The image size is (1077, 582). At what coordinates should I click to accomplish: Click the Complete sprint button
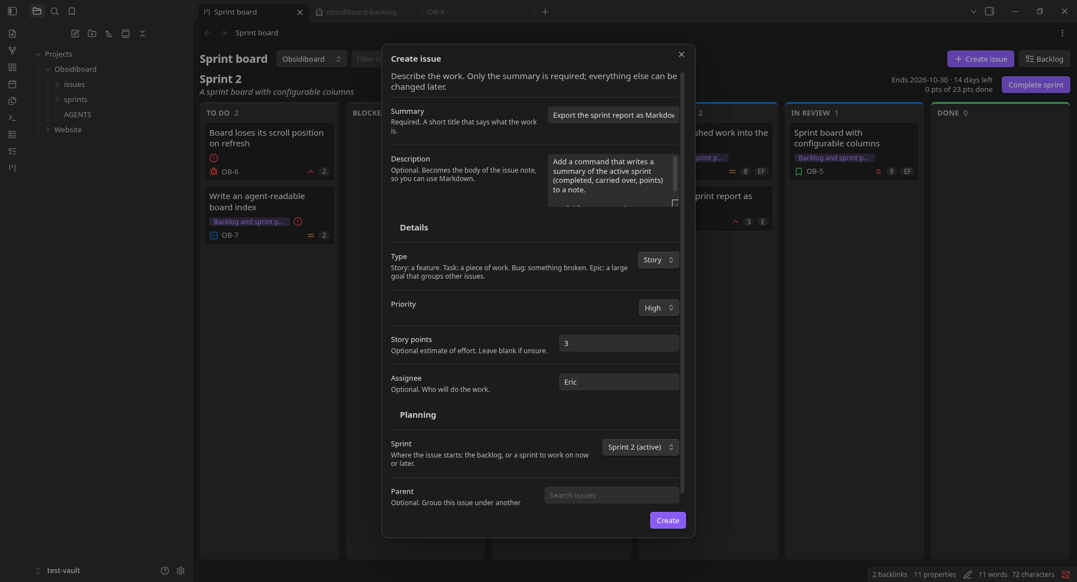[1035, 85]
